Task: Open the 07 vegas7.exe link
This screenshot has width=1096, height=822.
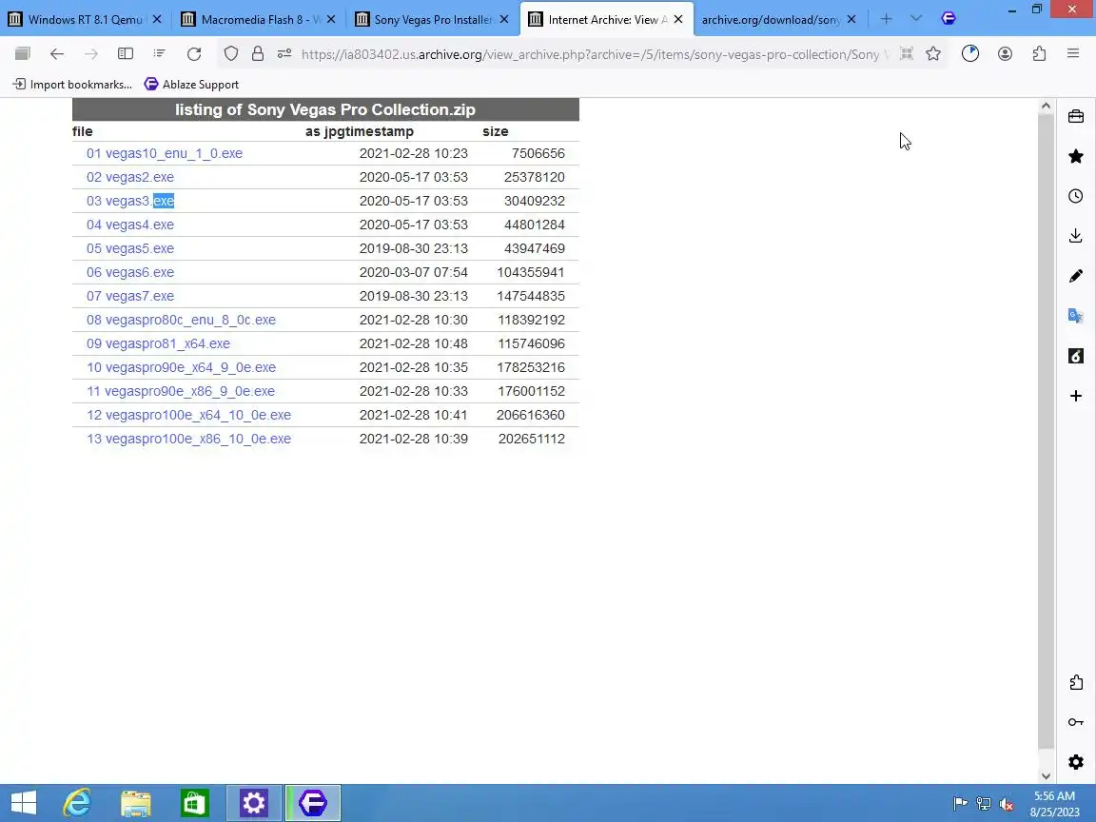Action: (130, 296)
